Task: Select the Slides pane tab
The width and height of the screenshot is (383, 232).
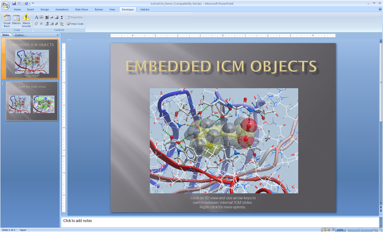Action: tap(6, 35)
